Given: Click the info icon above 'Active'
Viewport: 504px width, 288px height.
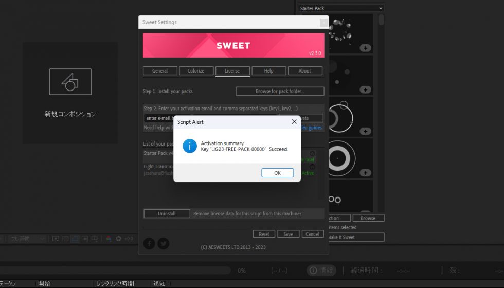Looking at the screenshot, I should pos(312,167).
